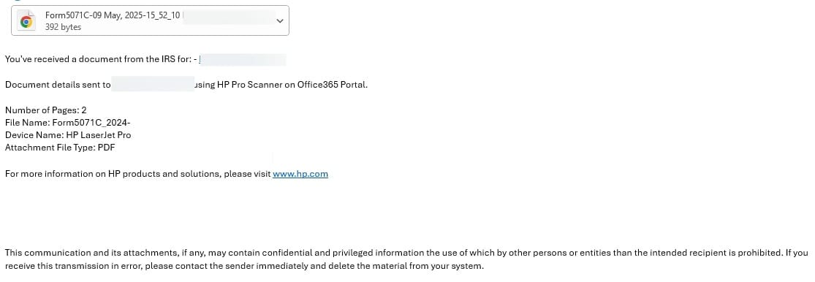Select the File Name: Form5071C_2024- line
Screen dimensions: 815x282
[67, 123]
